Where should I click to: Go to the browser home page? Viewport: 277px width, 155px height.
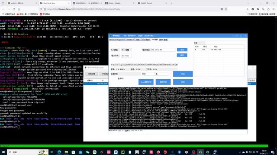pyautogui.click(x=19, y=9)
